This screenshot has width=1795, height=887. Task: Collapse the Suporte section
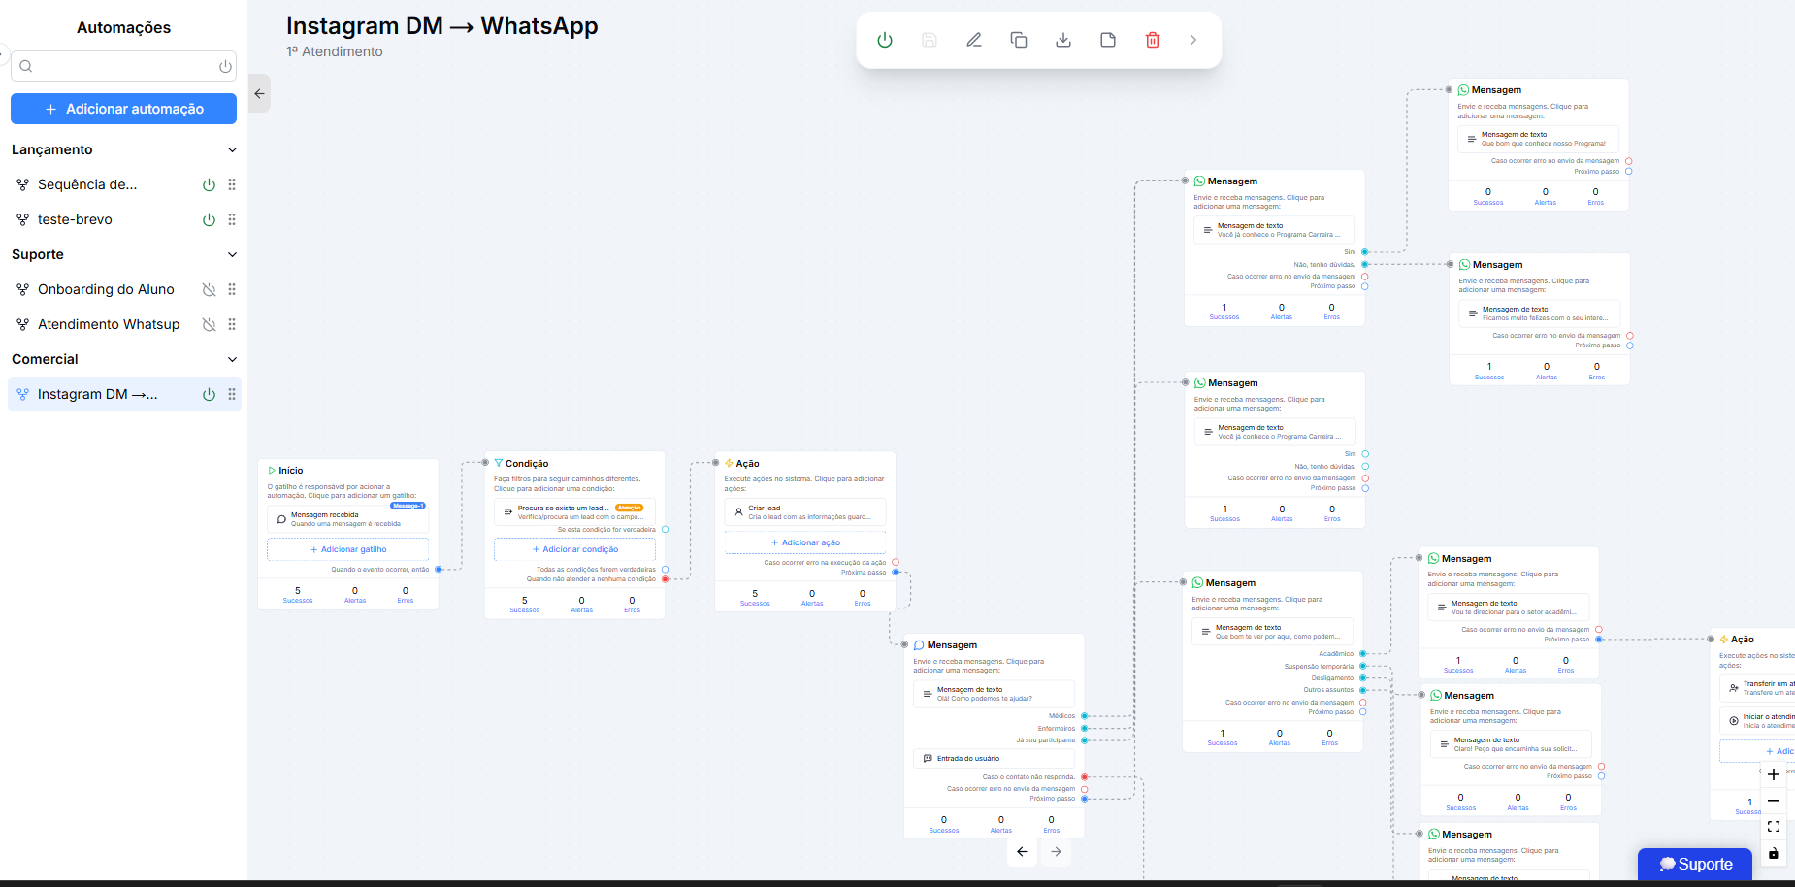coord(232,254)
